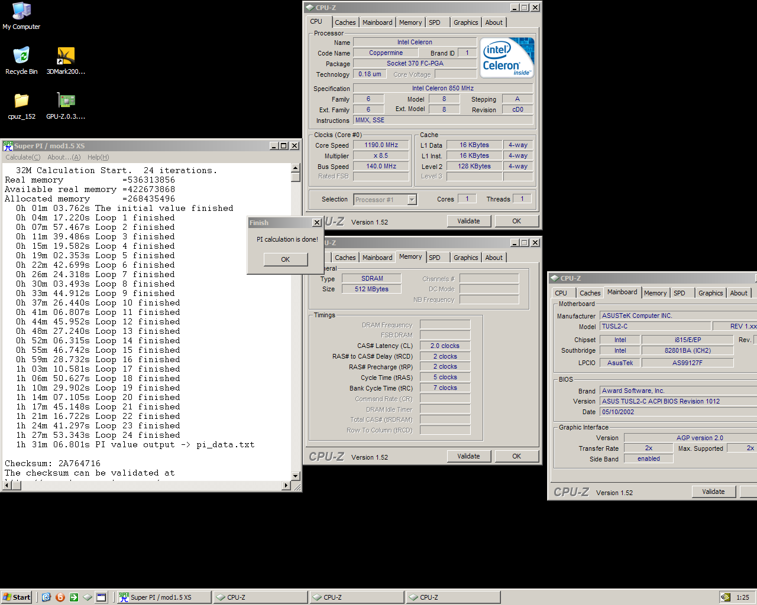Screen dimensions: 757x605
Task: Click the window-shaped quick launch icon
Action: pos(101,597)
